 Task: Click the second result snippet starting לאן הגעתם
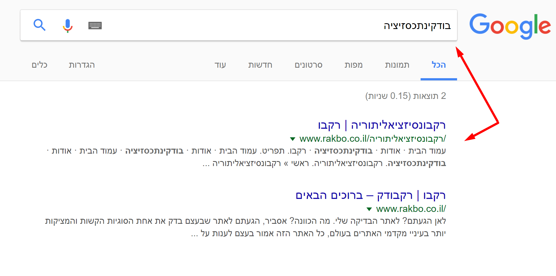pyautogui.click(x=245, y=227)
